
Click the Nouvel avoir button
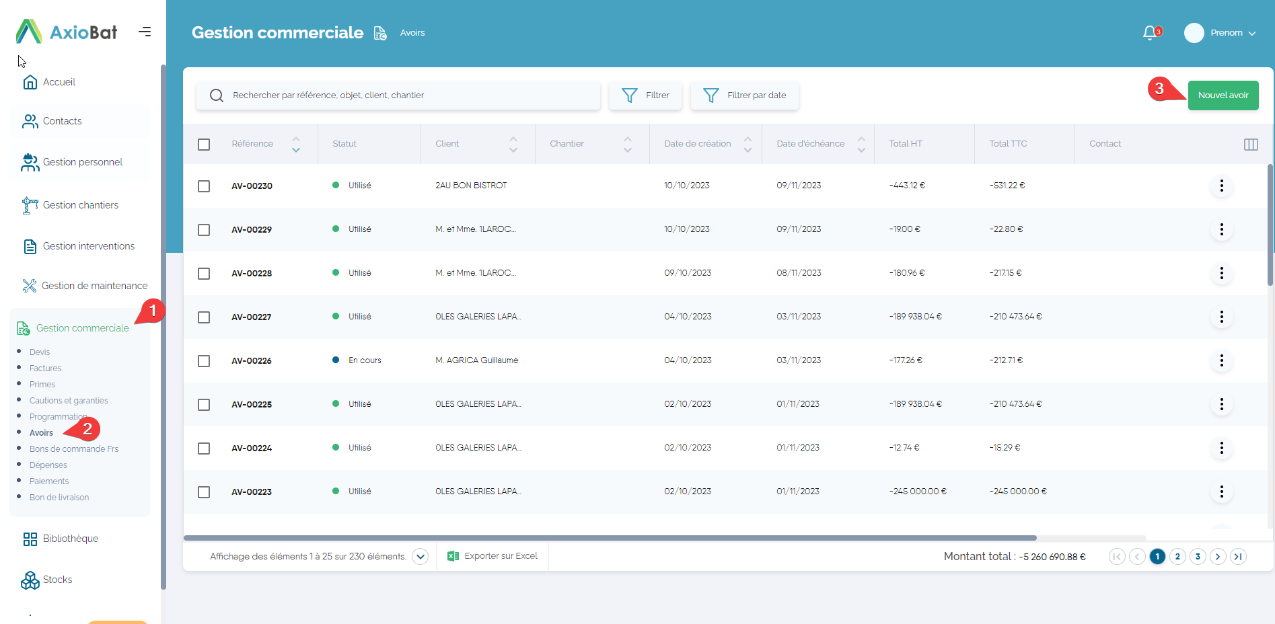pos(1223,95)
